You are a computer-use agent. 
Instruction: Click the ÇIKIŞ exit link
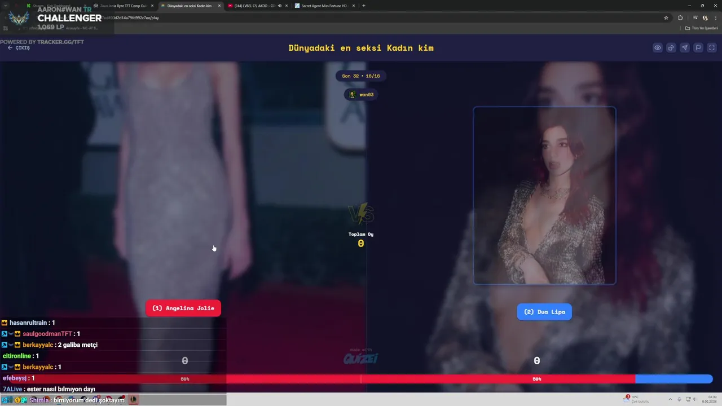coord(19,48)
